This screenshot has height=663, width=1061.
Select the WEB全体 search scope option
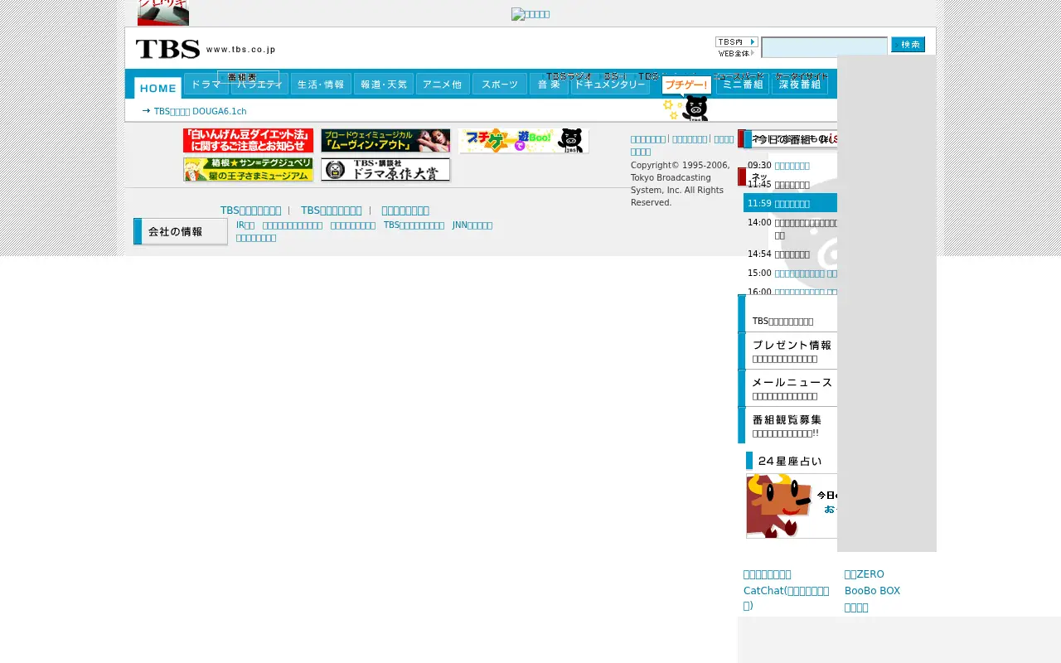click(x=736, y=53)
